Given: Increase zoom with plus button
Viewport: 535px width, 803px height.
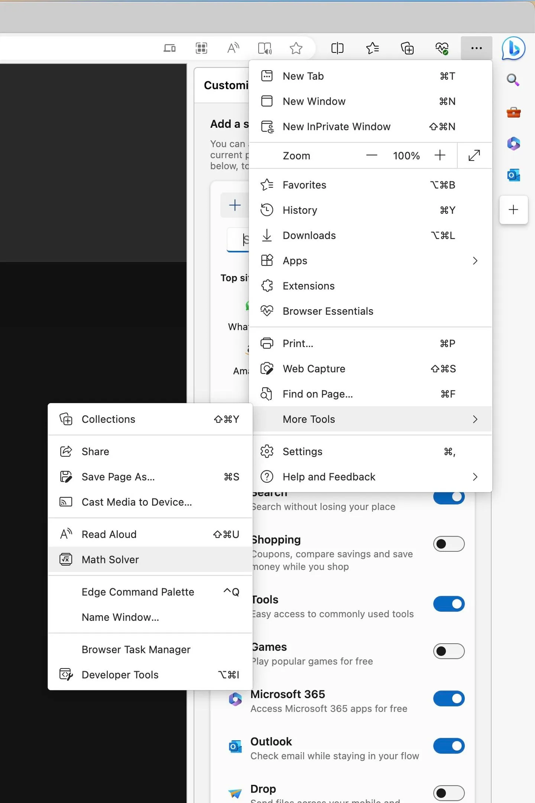Looking at the screenshot, I should point(440,155).
